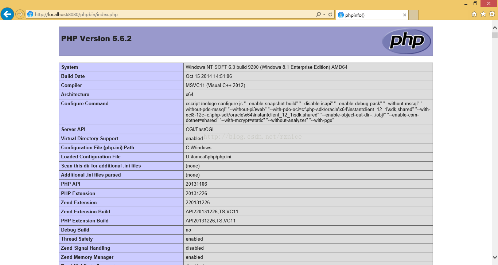
Task: Click the 'no' Debug Build value
Action: [x=188, y=230]
